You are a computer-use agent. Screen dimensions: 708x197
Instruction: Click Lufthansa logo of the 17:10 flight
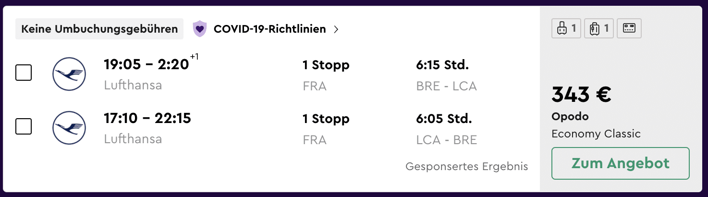click(x=69, y=128)
